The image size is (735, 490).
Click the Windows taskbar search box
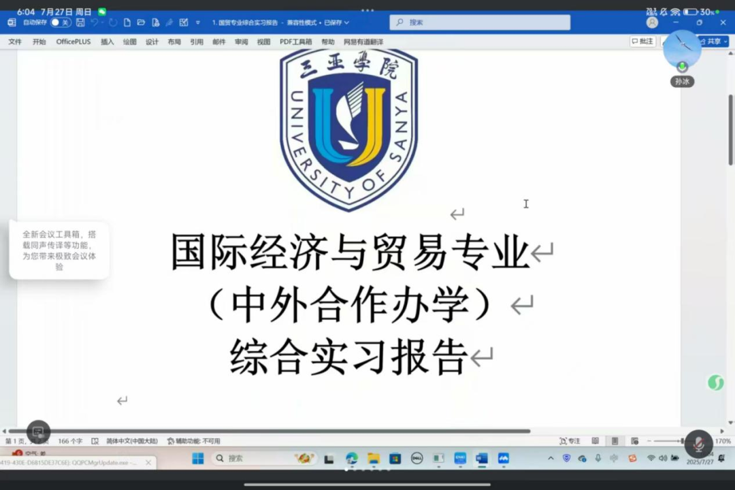pos(264,458)
